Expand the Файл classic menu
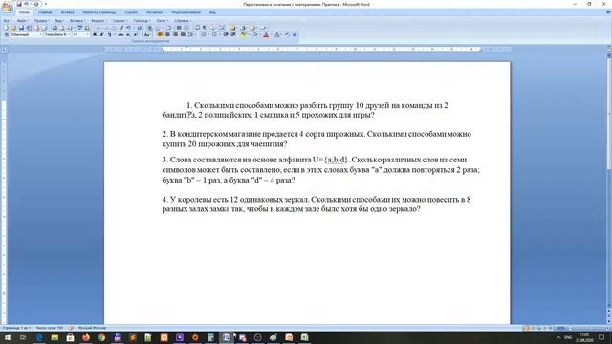This screenshot has width=612, height=344. point(23,20)
